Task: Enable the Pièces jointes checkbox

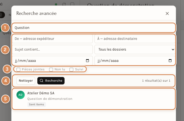Action: pos(18,69)
